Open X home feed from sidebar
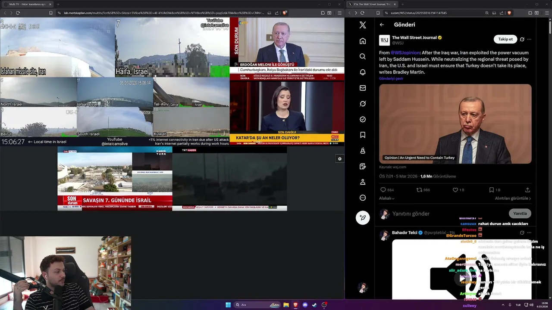Viewport: 552px width, 310px height. 363,41
